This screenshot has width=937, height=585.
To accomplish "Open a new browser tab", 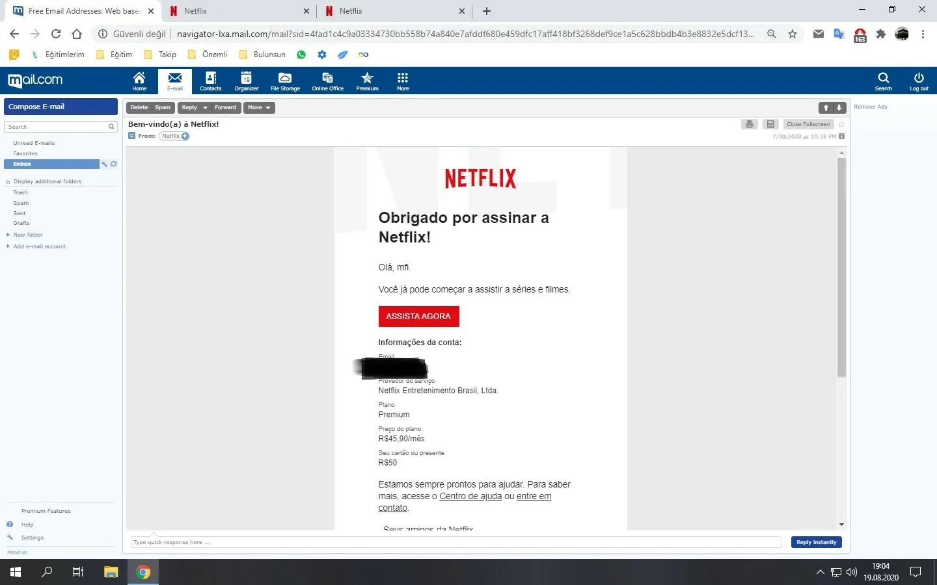I will (487, 11).
